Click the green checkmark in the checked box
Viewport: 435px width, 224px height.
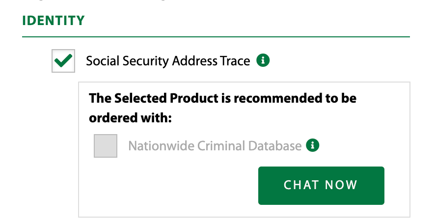point(63,61)
